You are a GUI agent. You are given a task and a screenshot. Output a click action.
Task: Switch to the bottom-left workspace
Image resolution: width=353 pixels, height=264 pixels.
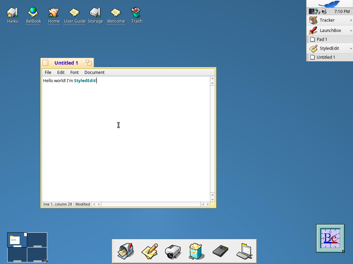tap(17, 255)
